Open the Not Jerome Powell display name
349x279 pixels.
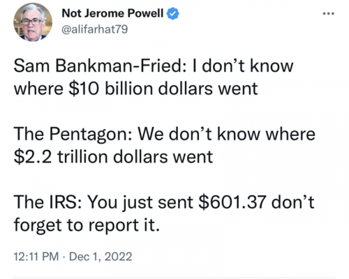112,13
